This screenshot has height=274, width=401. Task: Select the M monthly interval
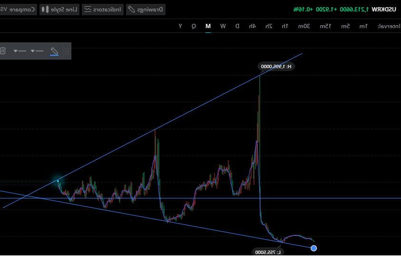(208, 26)
